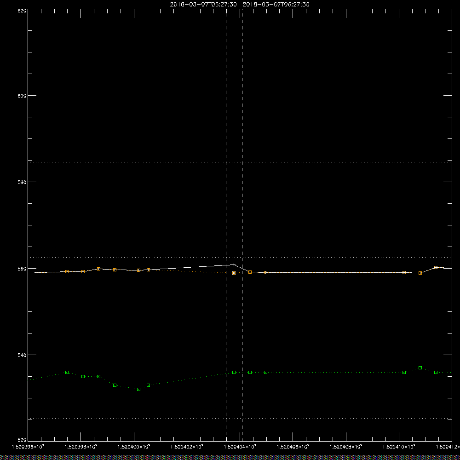The width and height of the screenshot is (460, 460).
Task: Click the right dashed vertical line
Action: tap(242, 225)
